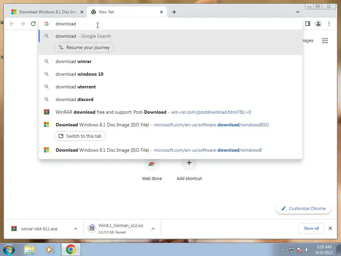Screen dimensions: 341x256
Task: Show hidden system tray icons
Action: point(283,250)
